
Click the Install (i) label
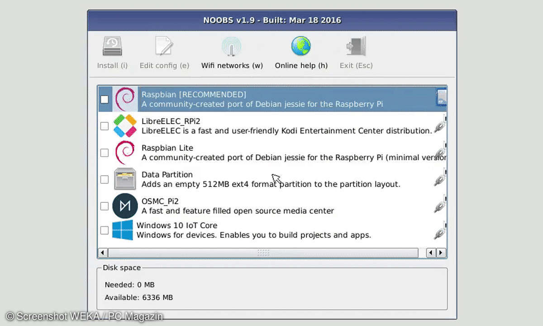click(112, 66)
